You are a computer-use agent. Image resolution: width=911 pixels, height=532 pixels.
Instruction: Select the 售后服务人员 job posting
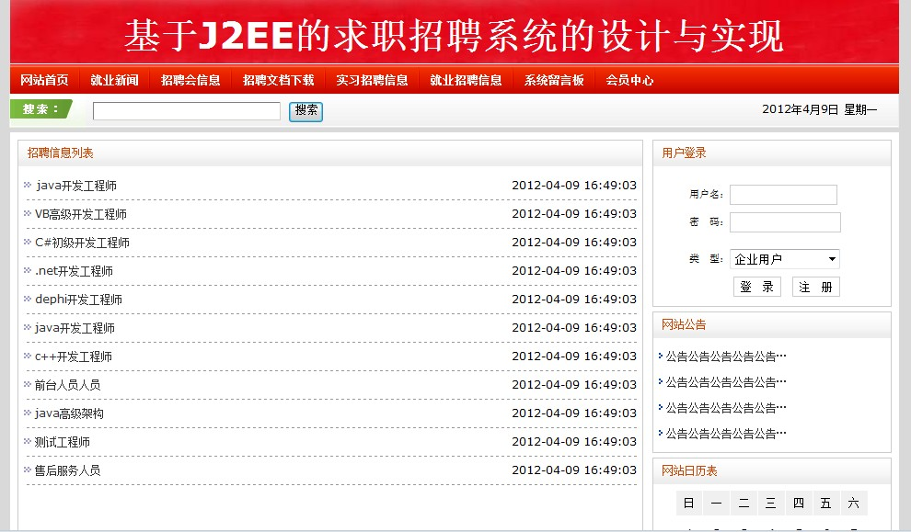tap(67, 470)
